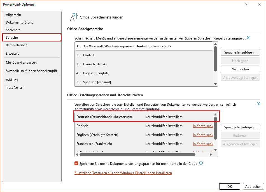This screenshot has height=192, width=266.
Task: Click lower Sprache hinzufügen button for authoring languages
Action: 240,127
